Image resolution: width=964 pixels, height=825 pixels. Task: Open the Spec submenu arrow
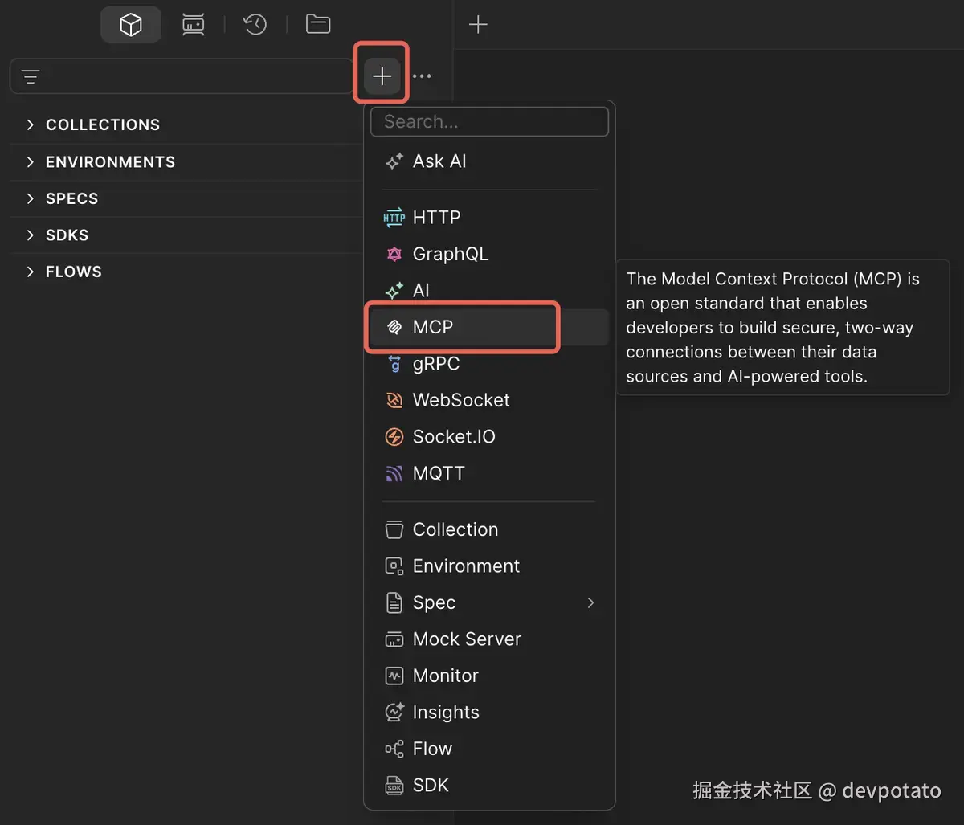click(x=590, y=602)
